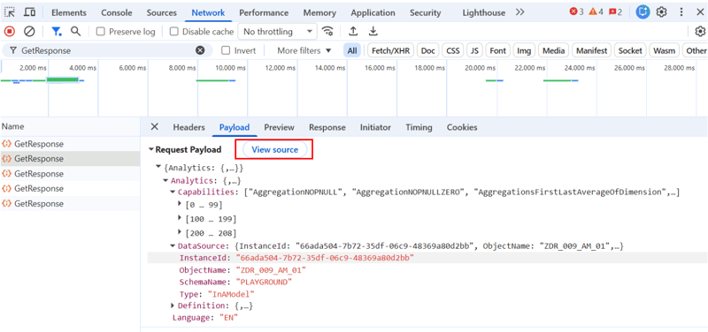Select the All request type filter
Viewport: 708px width, 332px height.
(351, 50)
